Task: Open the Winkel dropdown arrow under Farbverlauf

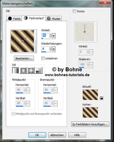Action: (54, 36)
